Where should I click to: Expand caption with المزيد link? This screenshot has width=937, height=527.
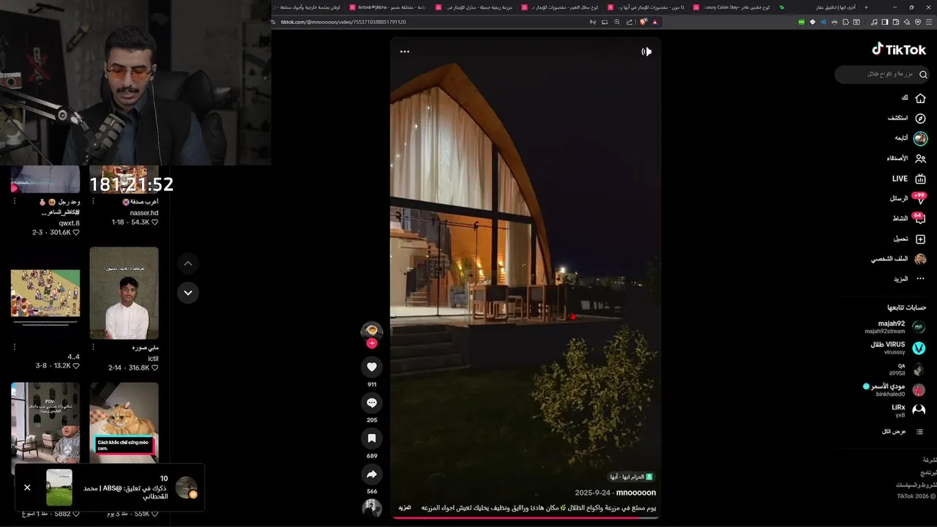405,507
